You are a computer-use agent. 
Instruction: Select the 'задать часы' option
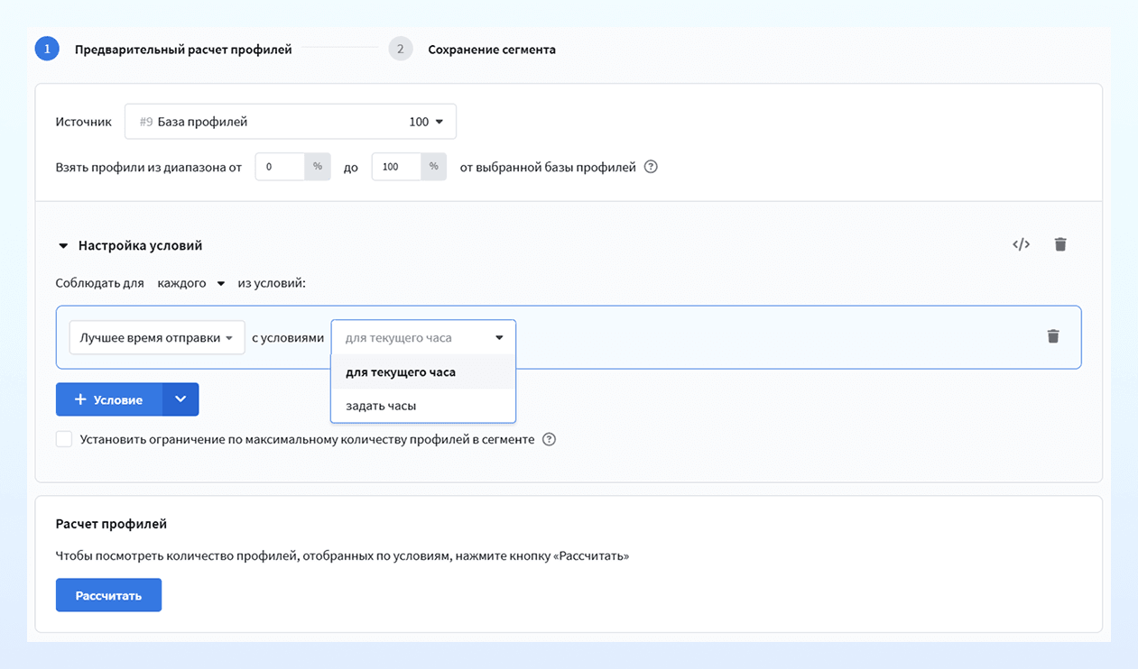[x=423, y=406]
